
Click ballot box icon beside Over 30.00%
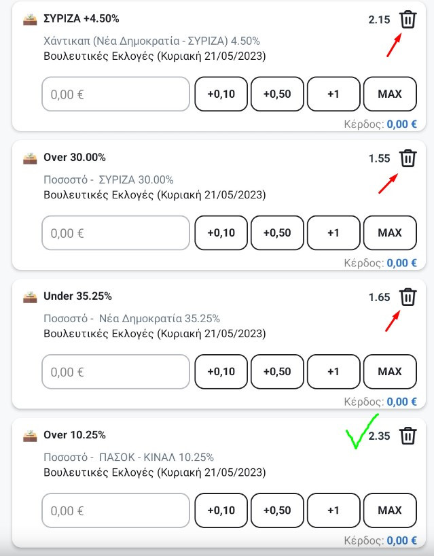point(30,158)
